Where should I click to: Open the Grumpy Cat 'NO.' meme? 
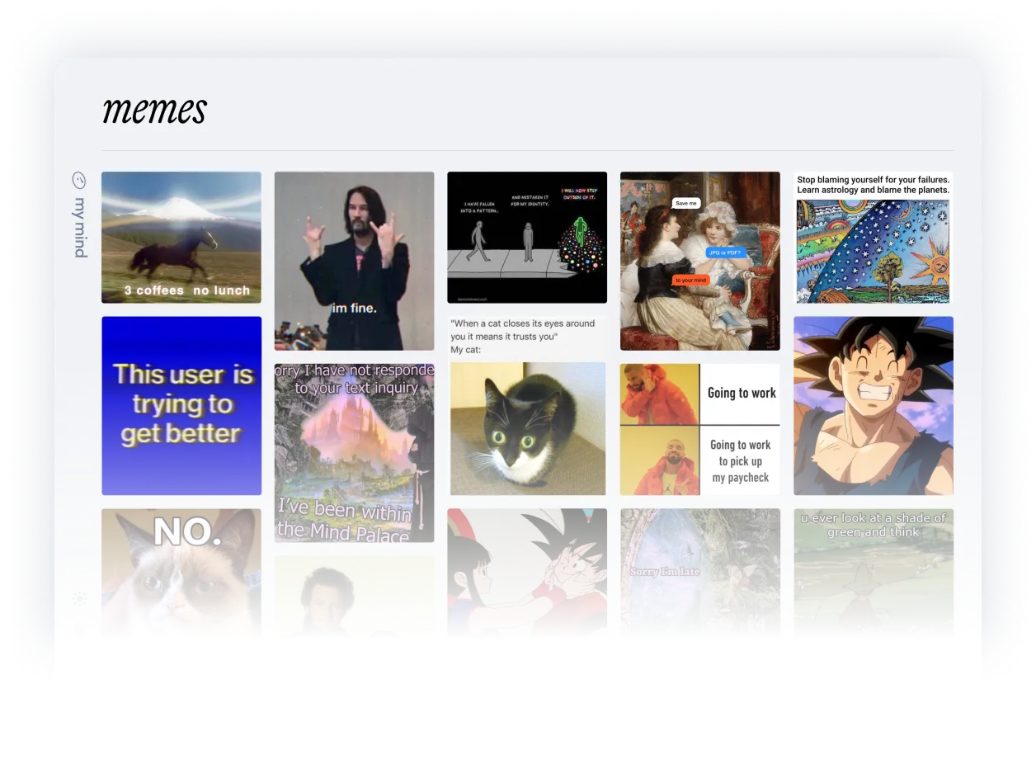tap(181, 573)
